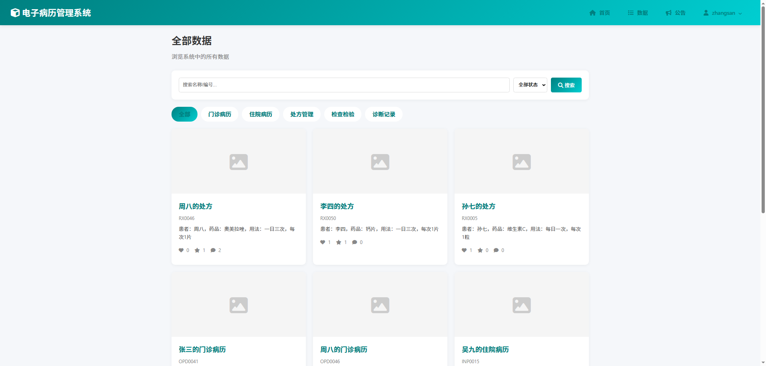Click the cube logo icon in header

(x=15, y=13)
